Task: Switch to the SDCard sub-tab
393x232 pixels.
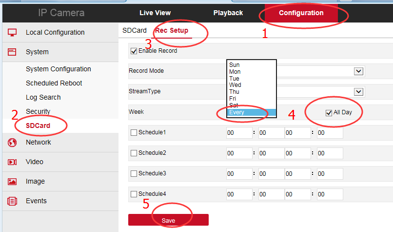Action: 135,30
